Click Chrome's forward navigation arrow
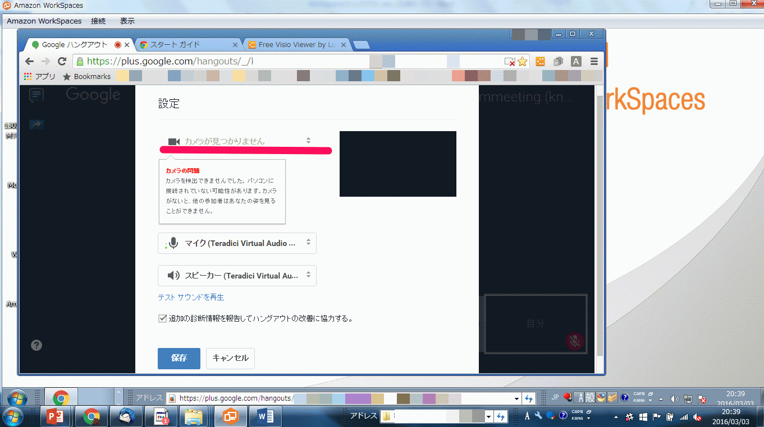 click(x=46, y=61)
